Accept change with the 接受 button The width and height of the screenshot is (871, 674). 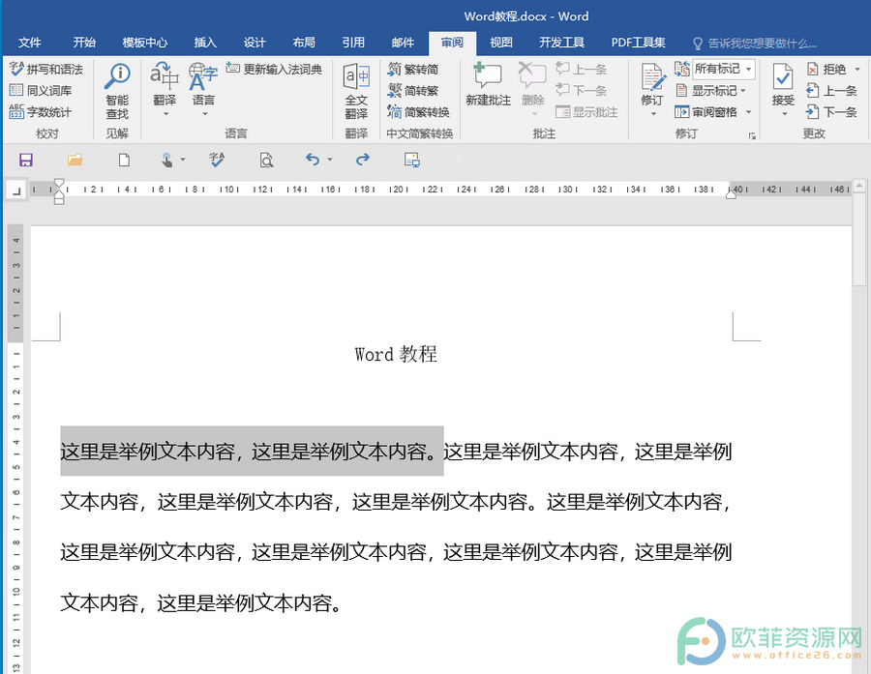click(x=783, y=83)
